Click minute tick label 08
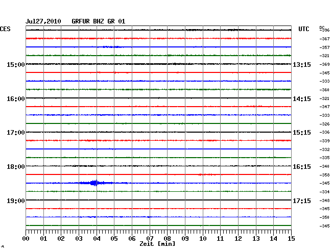The image size is (332, 252). (167, 238)
